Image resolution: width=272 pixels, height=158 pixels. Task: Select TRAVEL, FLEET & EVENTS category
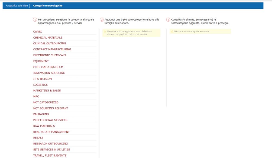tap(50, 155)
